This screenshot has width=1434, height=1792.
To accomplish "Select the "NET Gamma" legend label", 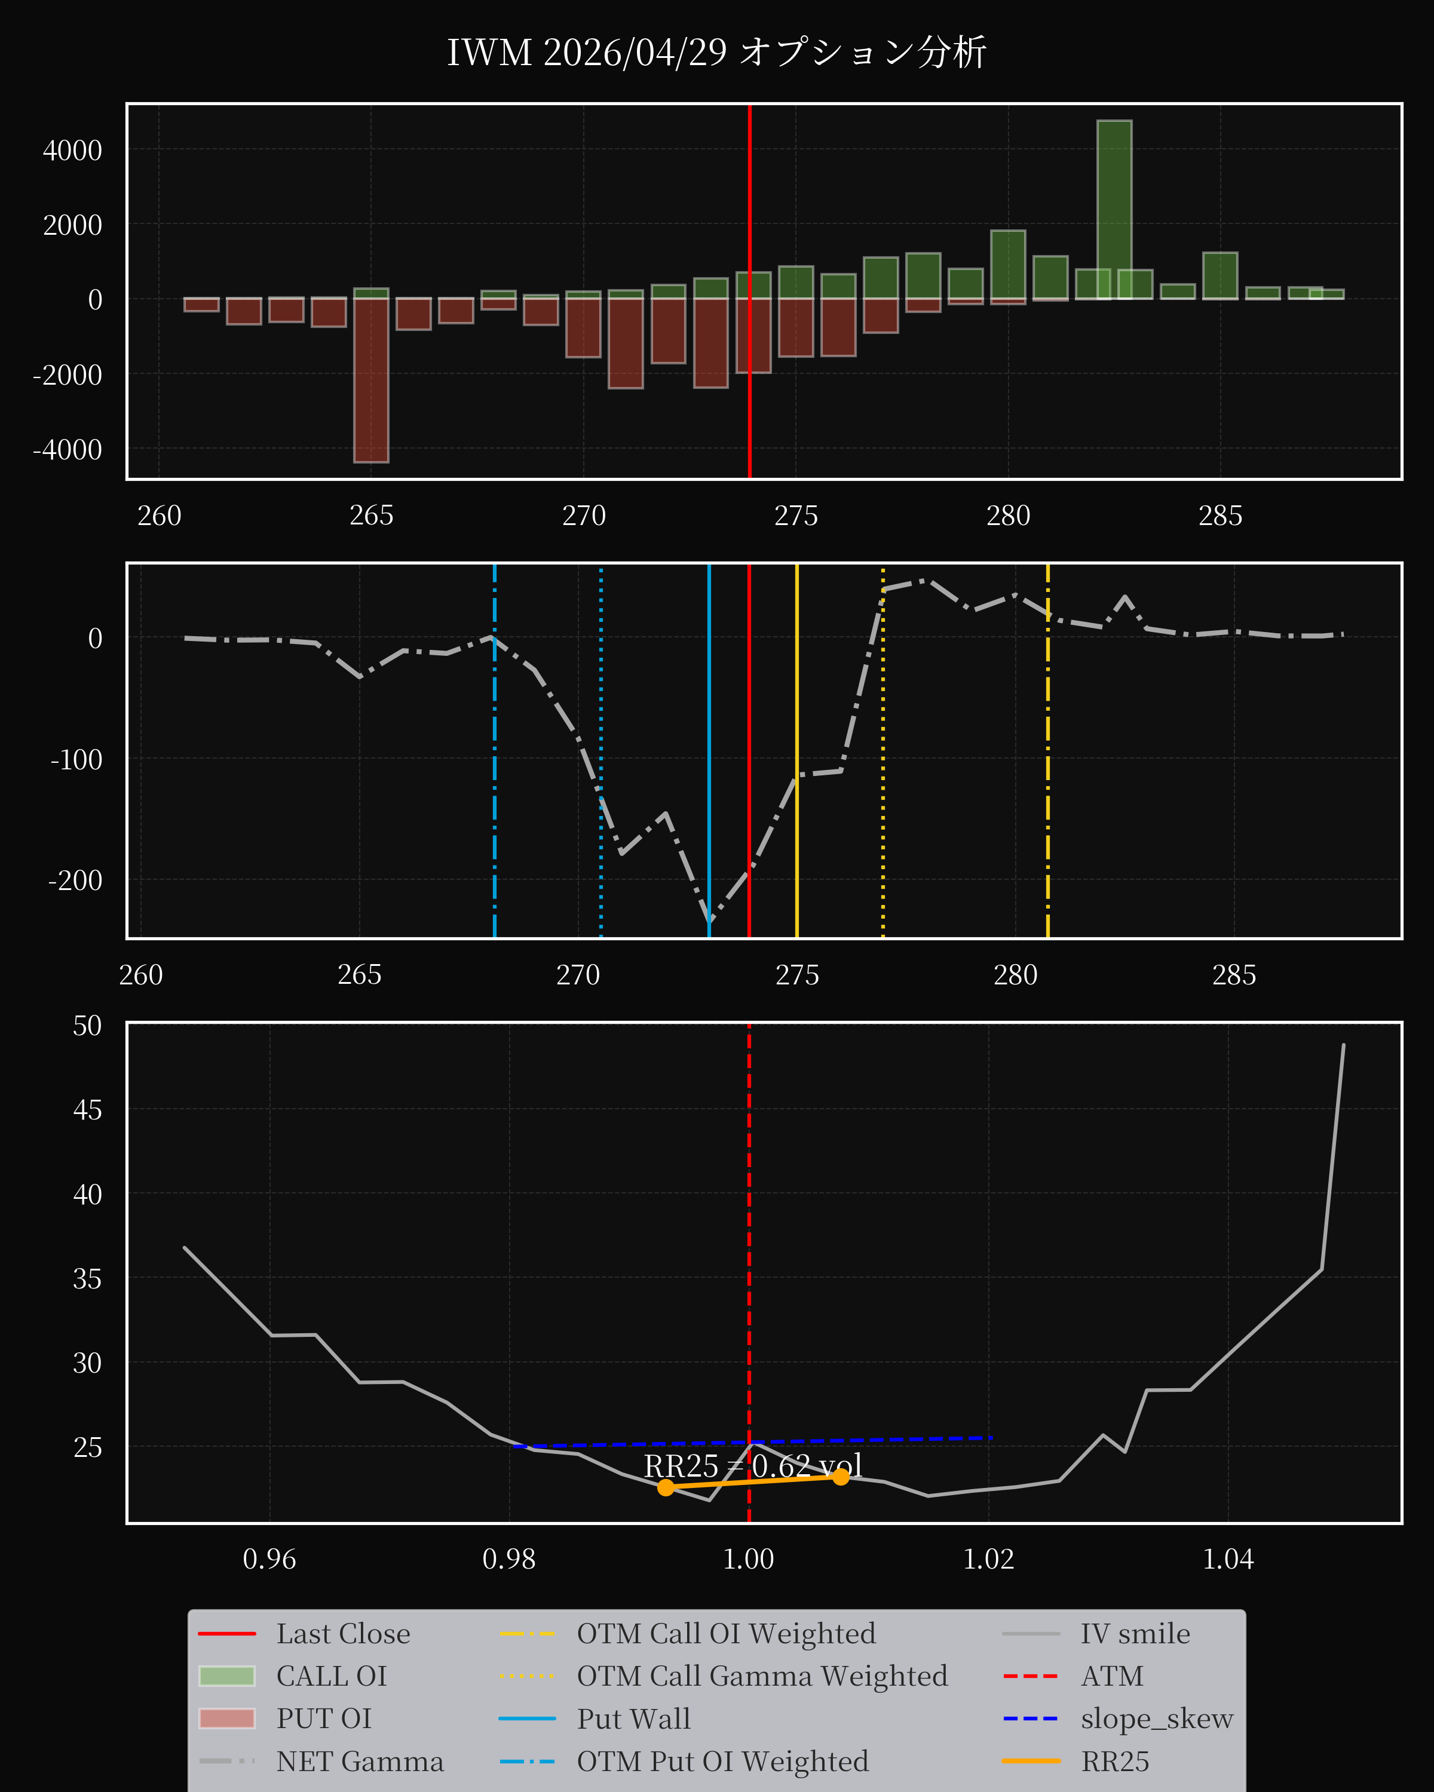I will 360,1762.
